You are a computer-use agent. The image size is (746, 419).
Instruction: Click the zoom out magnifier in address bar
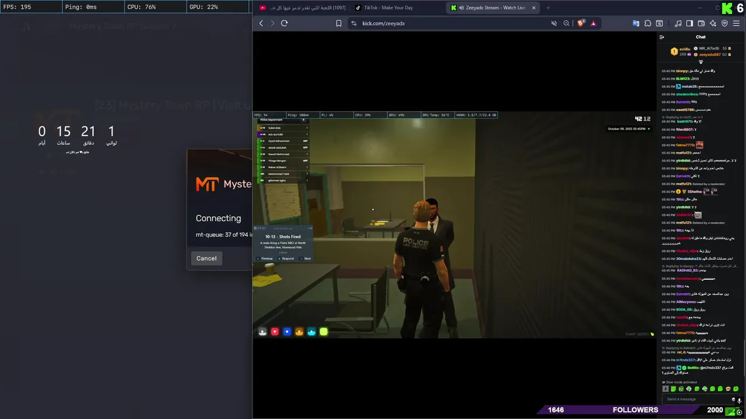[x=566, y=23]
